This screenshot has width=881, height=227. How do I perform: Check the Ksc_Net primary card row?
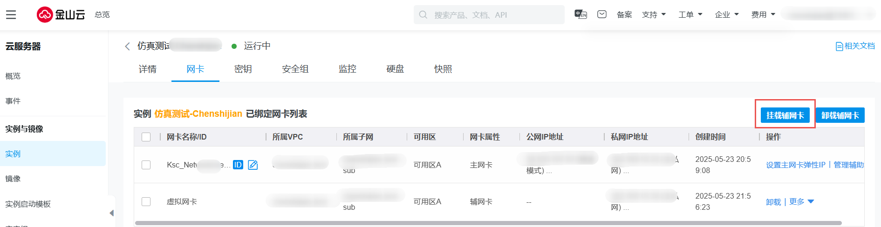click(x=146, y=165)
